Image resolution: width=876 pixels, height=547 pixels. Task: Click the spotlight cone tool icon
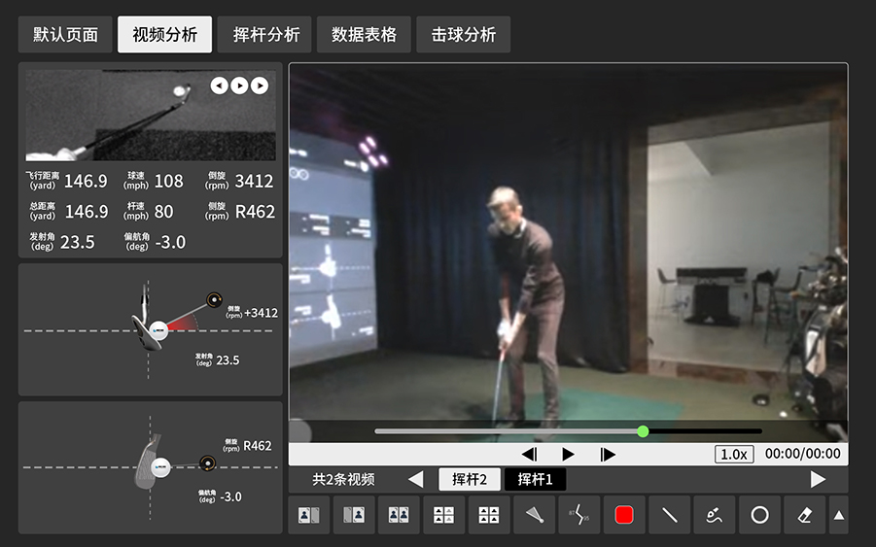click(x=534, y=515)
